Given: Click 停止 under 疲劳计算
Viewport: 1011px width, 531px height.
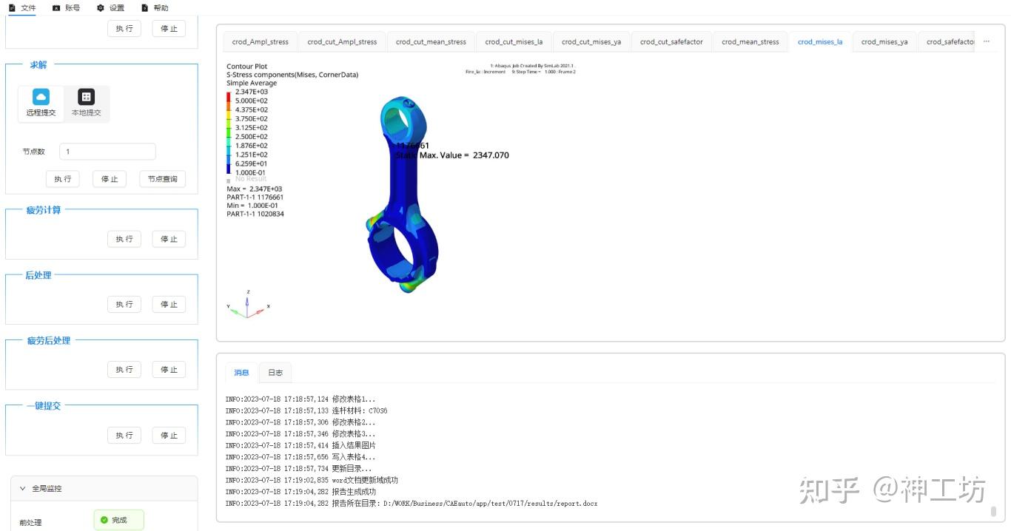Looking at the screenshot, I should (169, 239).
